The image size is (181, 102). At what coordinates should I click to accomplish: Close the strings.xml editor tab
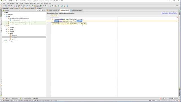pyautogui.click(x=68, y=10)
